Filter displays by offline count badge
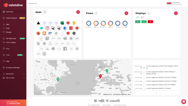188x106 pixels. [x=142, y=17]
